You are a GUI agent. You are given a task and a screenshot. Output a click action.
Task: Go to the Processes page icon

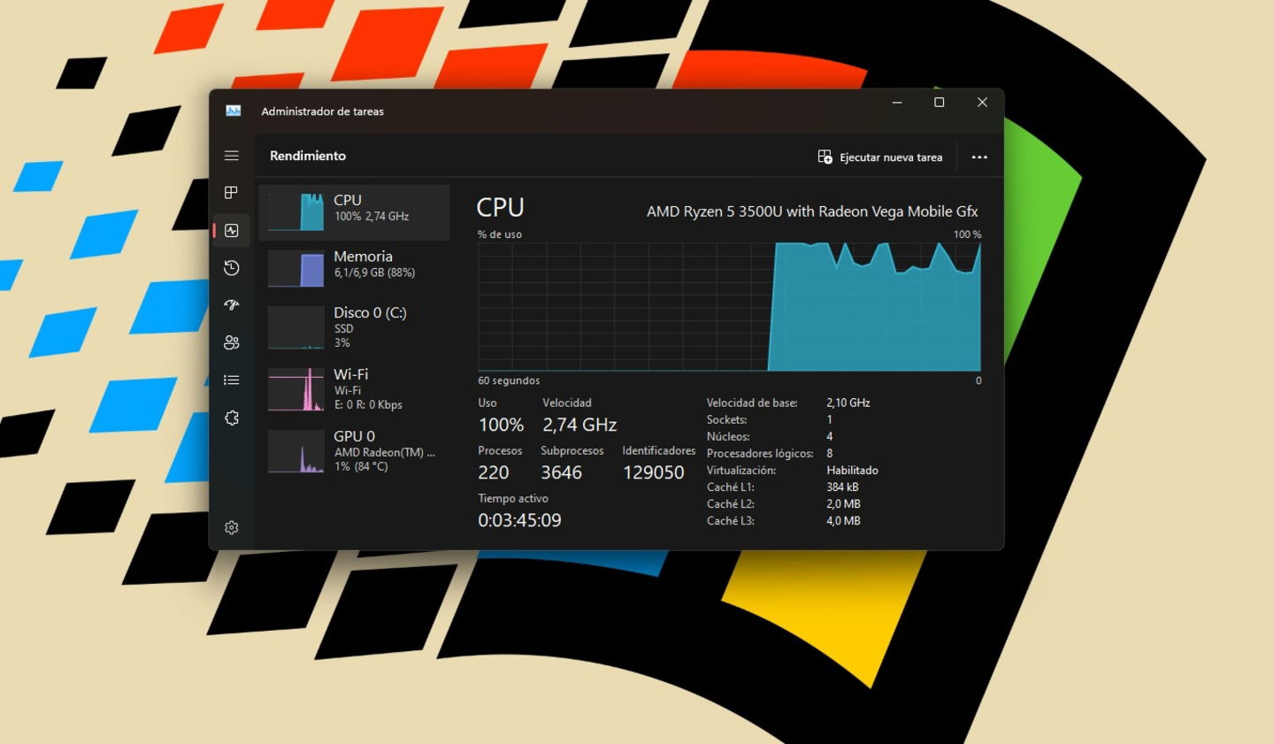232,193
